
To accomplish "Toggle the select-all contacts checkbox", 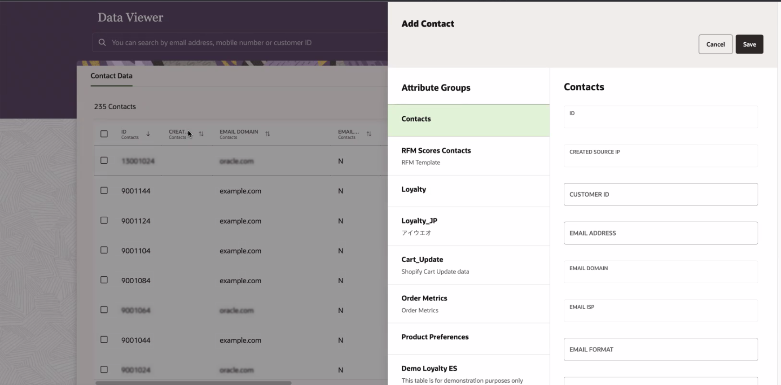I will [x=104, y=134].
